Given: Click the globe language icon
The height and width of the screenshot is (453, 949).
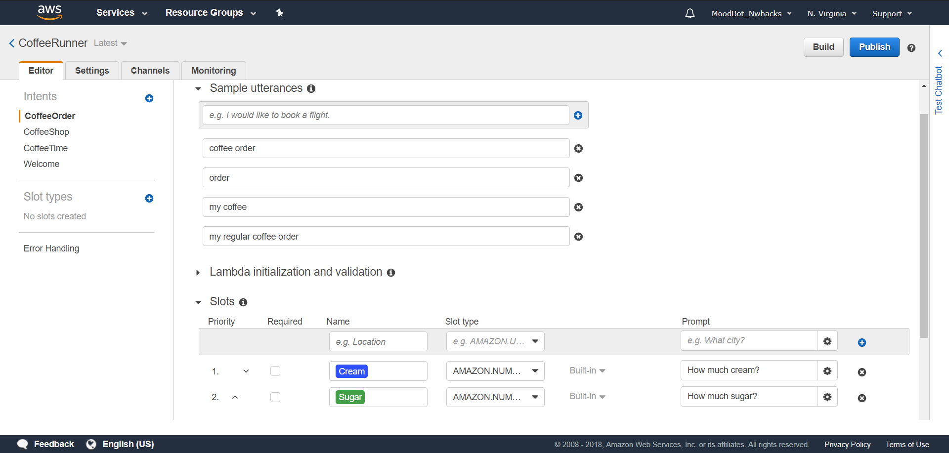Looking at the screenshot, I should click(91, 444).
